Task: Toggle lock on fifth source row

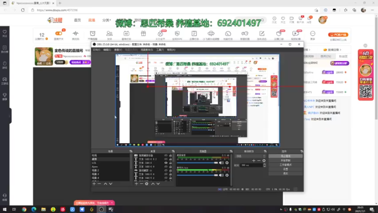Action: point(171,170)
